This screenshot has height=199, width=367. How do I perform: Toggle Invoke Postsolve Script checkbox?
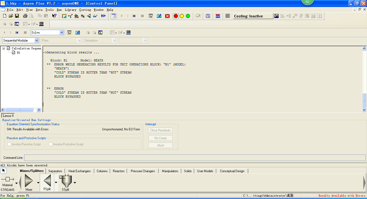pyautogui.click(x=51, y=144)
